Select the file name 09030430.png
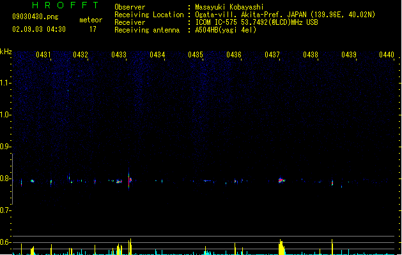This screenshot has width=402, height=255. pos(35,17)
